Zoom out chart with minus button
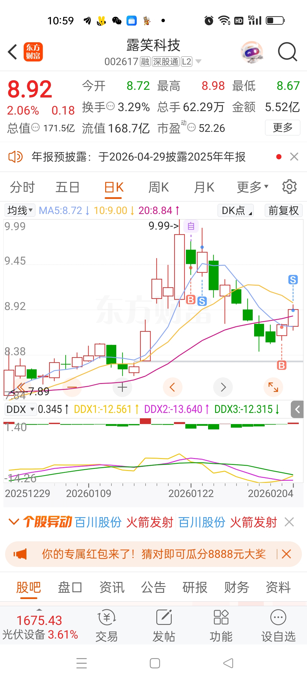The height and width of the screenshot is (682, 307). point(72,387)
